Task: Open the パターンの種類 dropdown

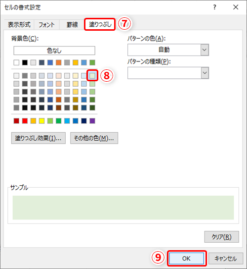Action: coord(168,73)
